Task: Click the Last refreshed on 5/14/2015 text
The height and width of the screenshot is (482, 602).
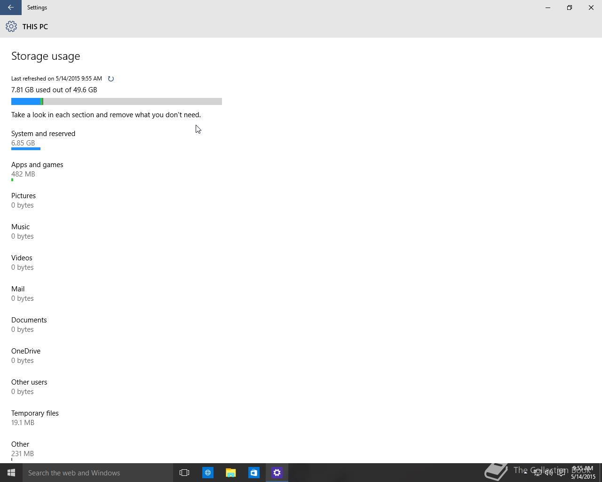Action: pyautogui.click(x=56, y=79)
